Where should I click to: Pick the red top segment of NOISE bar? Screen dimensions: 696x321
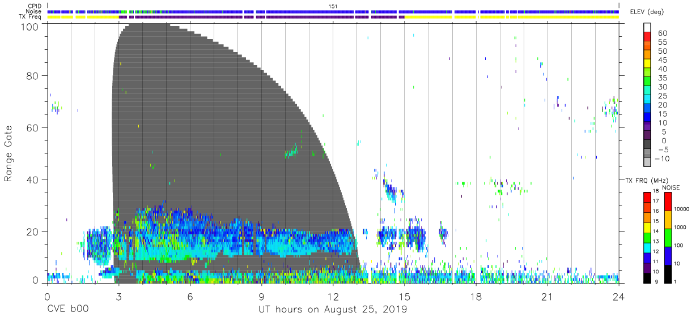(668, 202)
